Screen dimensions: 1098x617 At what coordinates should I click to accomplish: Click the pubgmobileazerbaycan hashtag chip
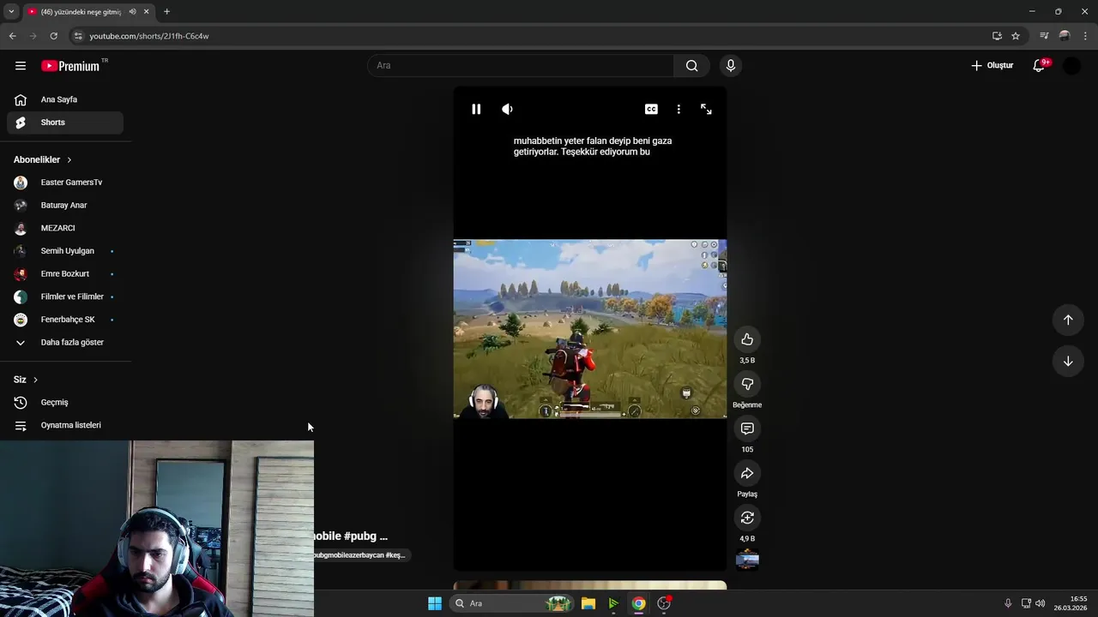(x=360, y=555)
